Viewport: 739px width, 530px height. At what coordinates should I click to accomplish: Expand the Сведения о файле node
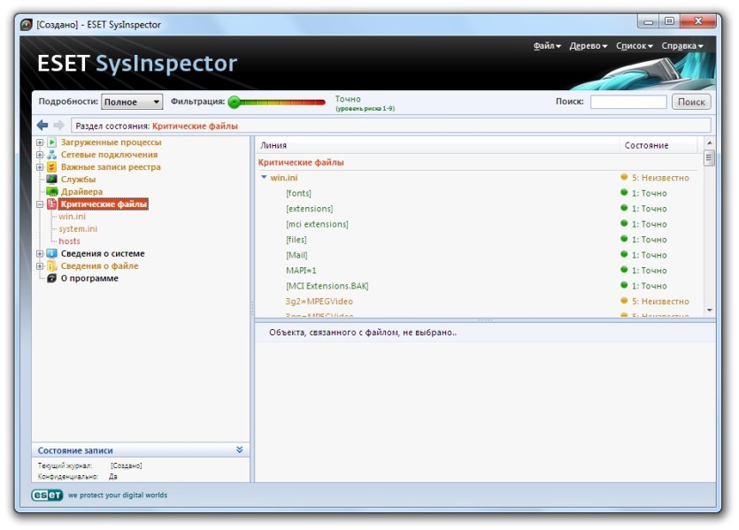point(40,265)
